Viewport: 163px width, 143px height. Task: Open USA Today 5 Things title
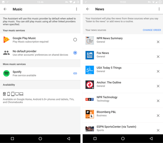point(109,68)
